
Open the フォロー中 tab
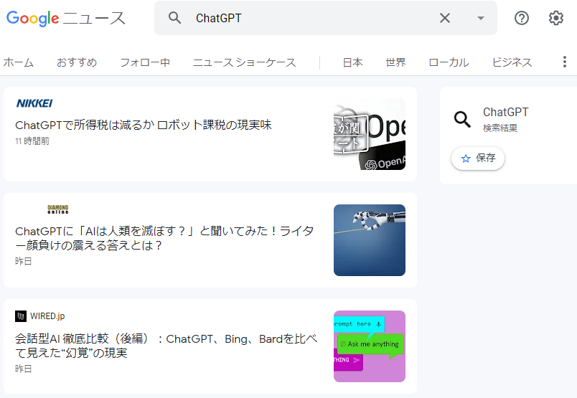145,62
